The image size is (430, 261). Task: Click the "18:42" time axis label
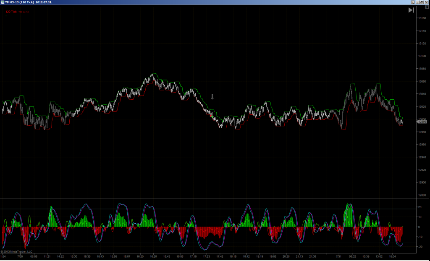click(x=246, y=257)
